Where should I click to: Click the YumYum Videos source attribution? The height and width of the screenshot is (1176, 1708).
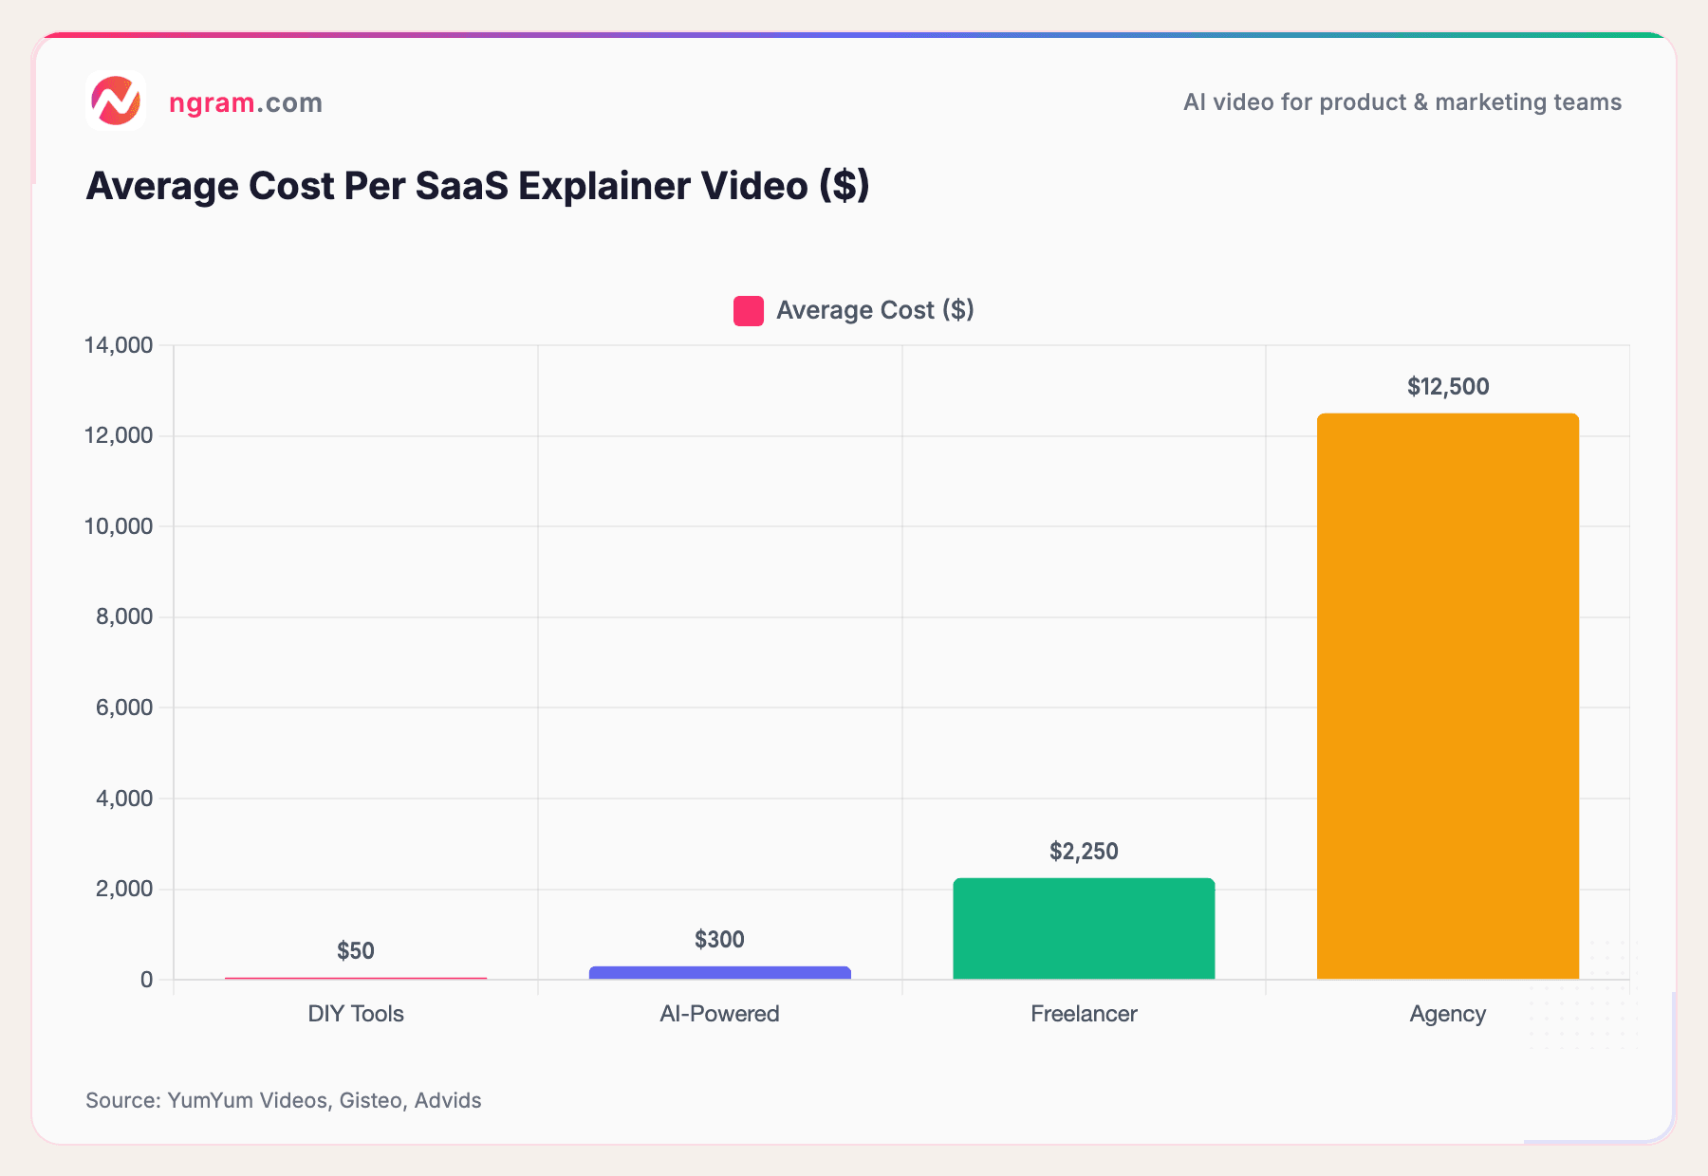283,1100
